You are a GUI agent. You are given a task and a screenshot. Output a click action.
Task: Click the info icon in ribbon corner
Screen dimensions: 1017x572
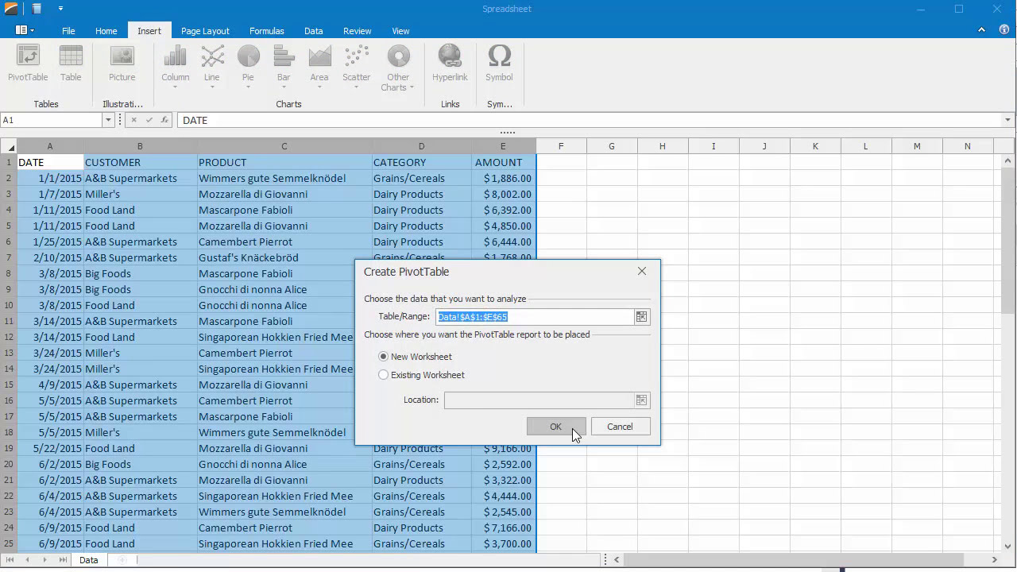coord(1004,29)
